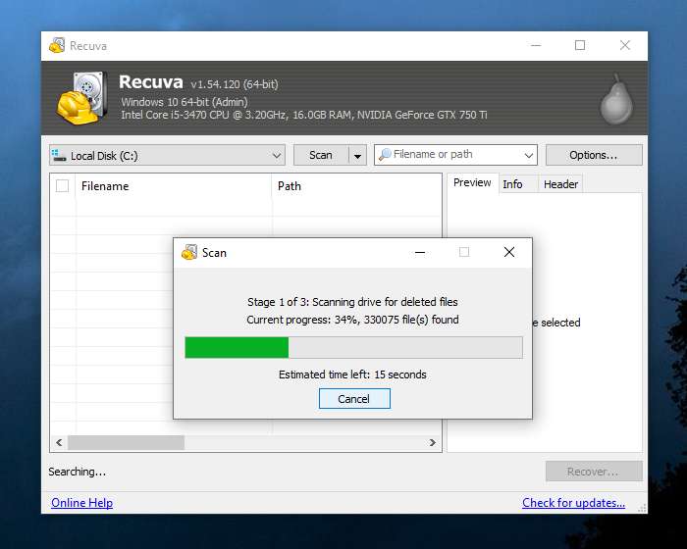The image size is (687, 549).
Task: Expand the Scan button dropdown arrow
Action: (x=357, y=156)
